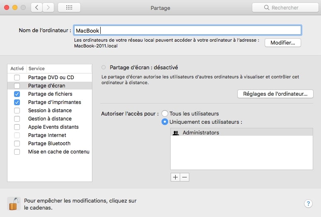Screen dimensions: 321x217
Task: Click the padlock icon to prevent changes
Action: (14, 203)
